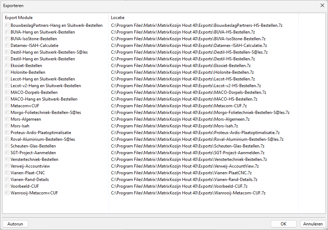Click the icon beside Roval-Aluminium-Bestellen-S@les
328x230 pixels.
[x=7, y=139]
